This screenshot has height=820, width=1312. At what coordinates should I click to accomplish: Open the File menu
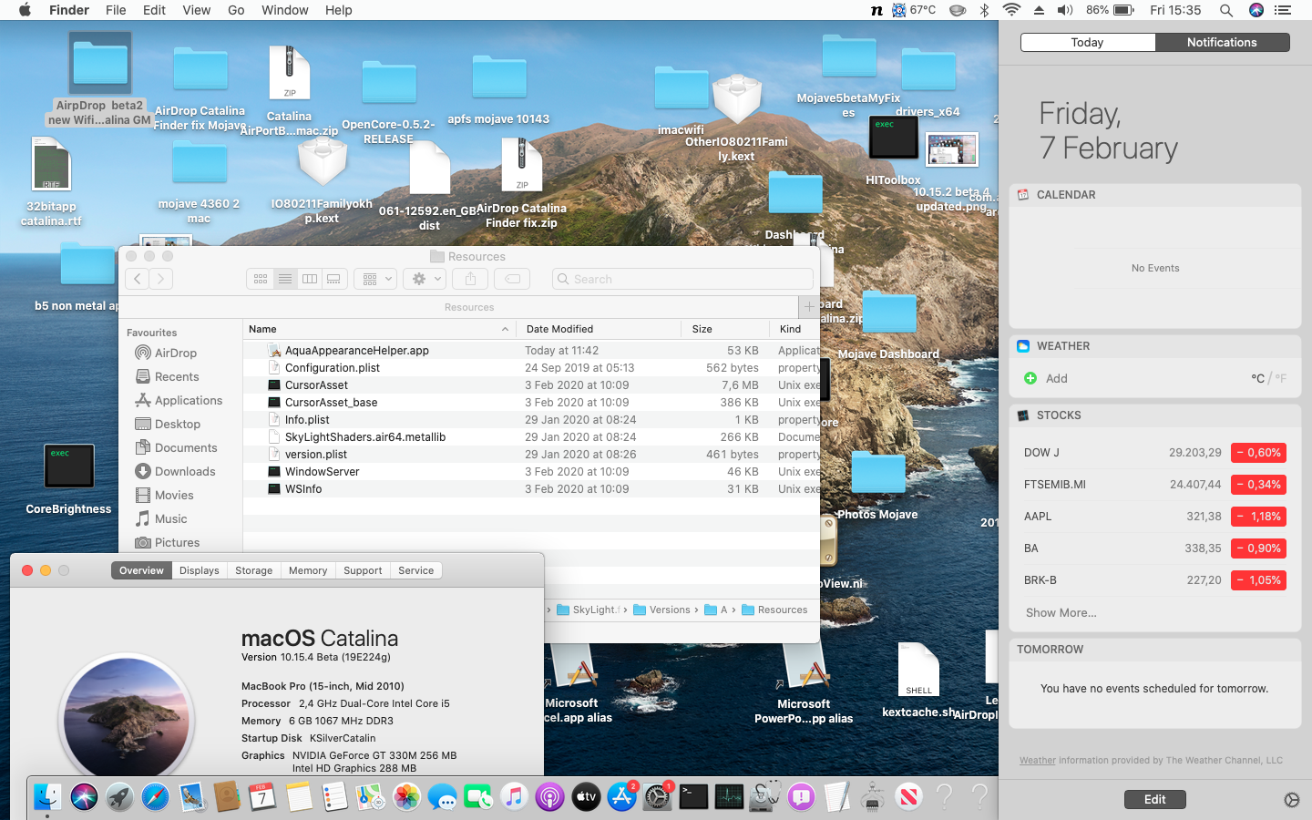[x=116, y=10]
